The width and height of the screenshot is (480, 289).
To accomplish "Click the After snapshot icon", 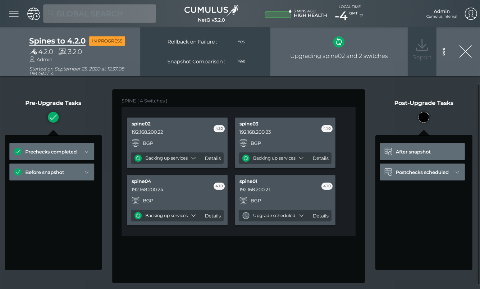I will [388, 152].
